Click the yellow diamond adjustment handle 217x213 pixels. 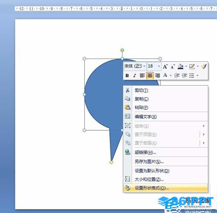point(111,162)
